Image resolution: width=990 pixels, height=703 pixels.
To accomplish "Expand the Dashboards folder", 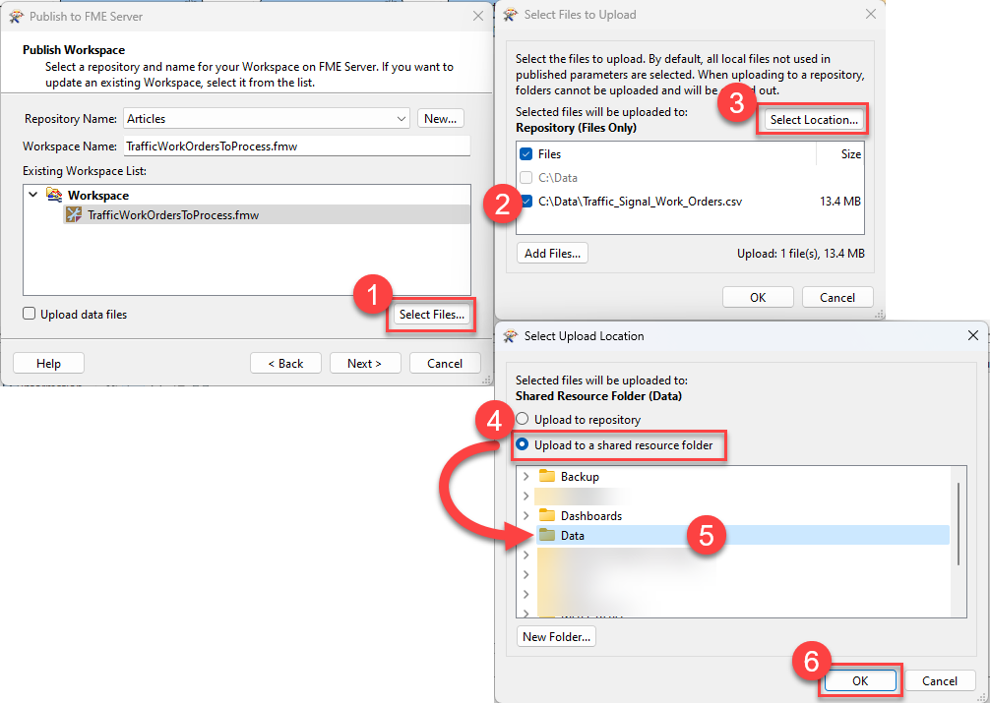I will (526, 516).
